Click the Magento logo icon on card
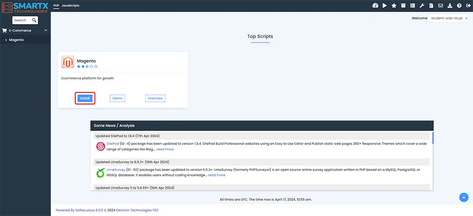Image resolution: width=473 pixels, height=216 pixels. 68,62
